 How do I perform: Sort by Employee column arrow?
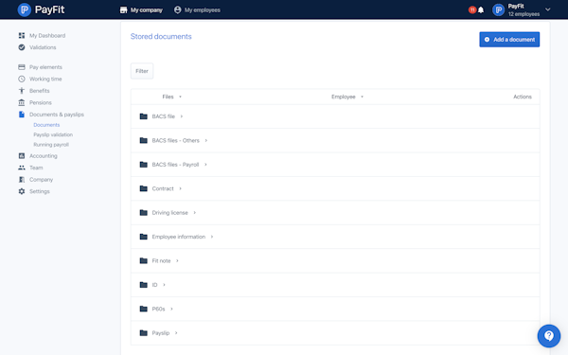[x=362, y=97]
